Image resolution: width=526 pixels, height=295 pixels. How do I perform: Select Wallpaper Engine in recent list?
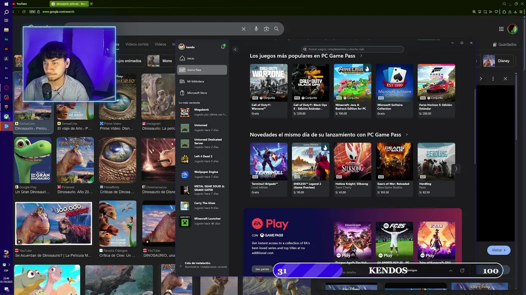[202, 175]
